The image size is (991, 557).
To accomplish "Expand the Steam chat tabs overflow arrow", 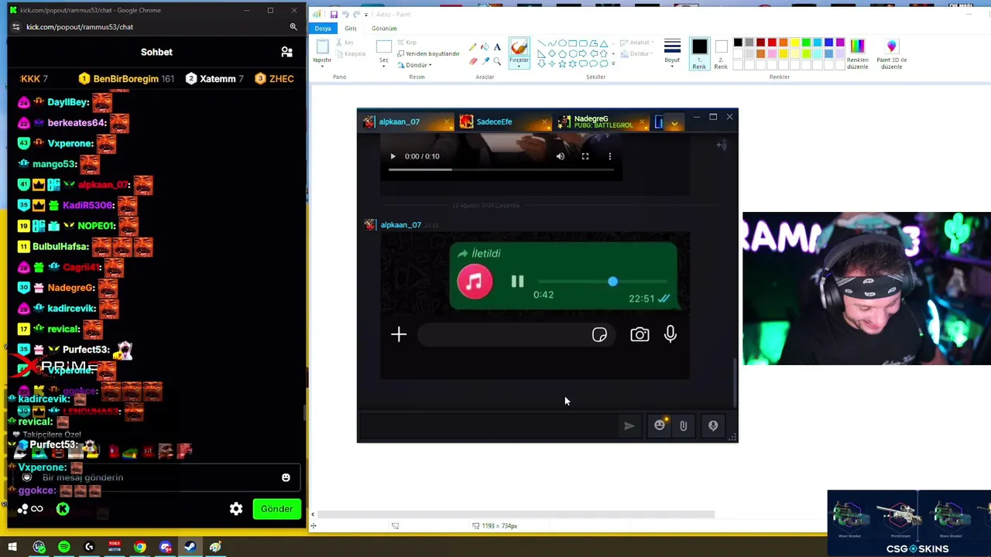I will click(674, 122).
